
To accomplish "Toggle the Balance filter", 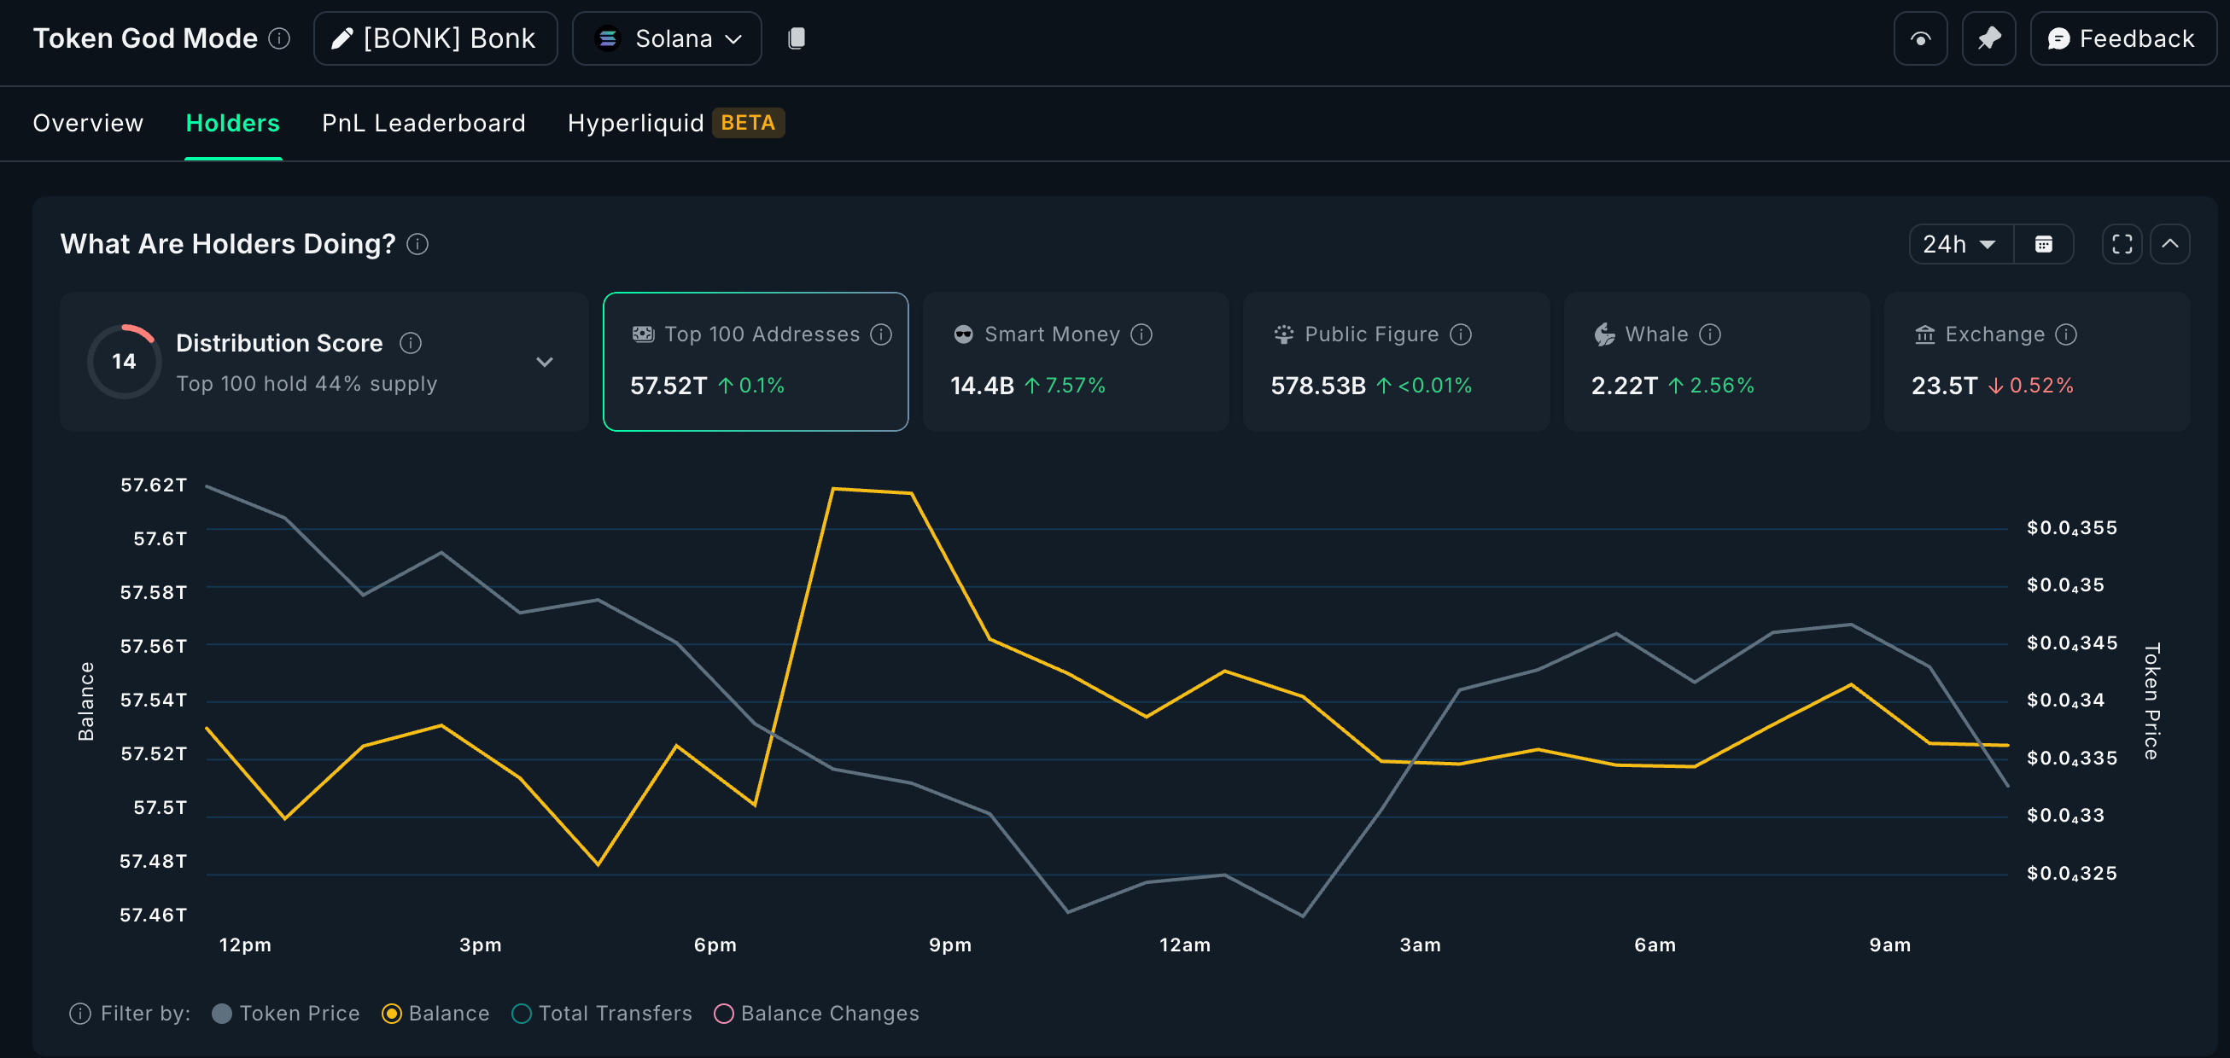I will tap(435, 1013).
